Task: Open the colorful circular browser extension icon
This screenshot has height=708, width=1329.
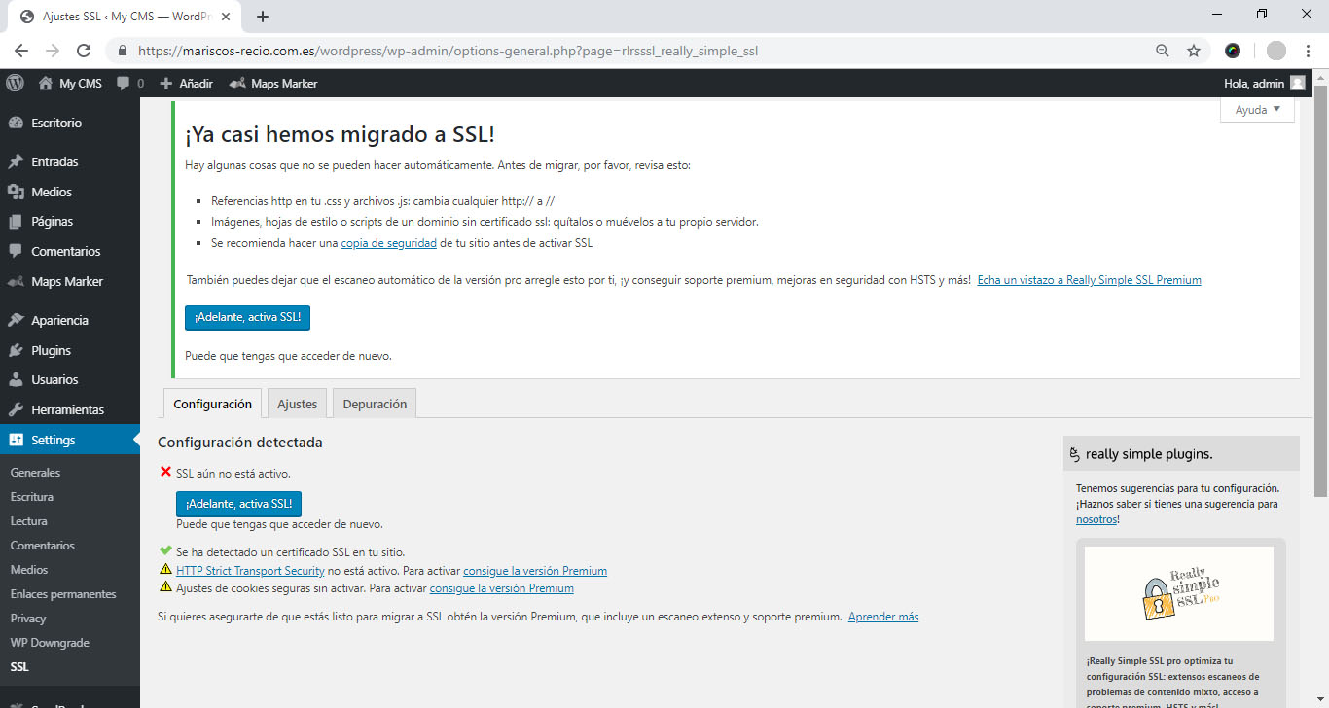Action: coord(1233,51)
